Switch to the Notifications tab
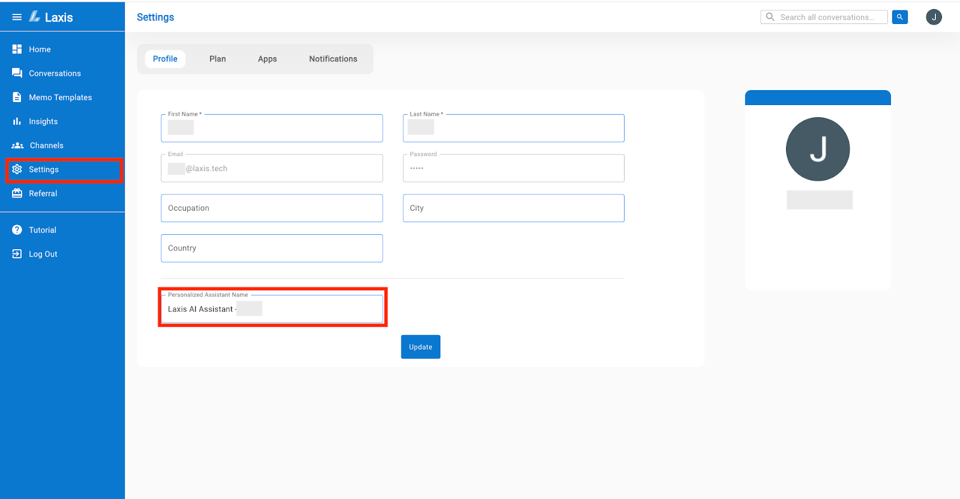This screenshot has height=499, width=960. click(333, 59)
